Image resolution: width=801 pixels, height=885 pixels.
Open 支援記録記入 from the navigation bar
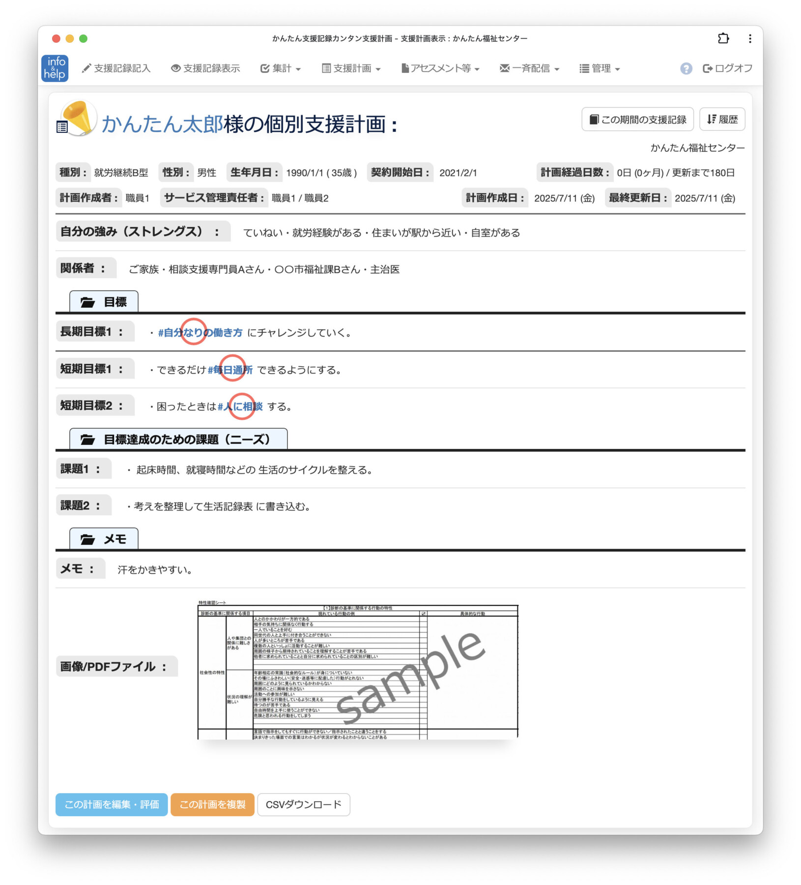coord(116,68)
